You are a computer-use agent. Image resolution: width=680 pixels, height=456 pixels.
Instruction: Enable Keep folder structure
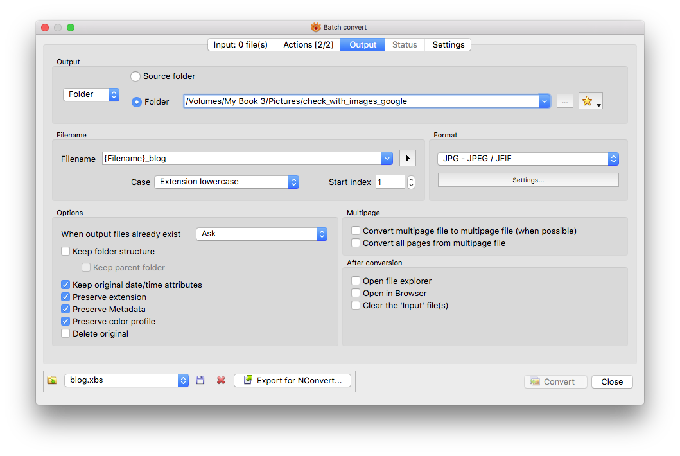pos(65,251)
